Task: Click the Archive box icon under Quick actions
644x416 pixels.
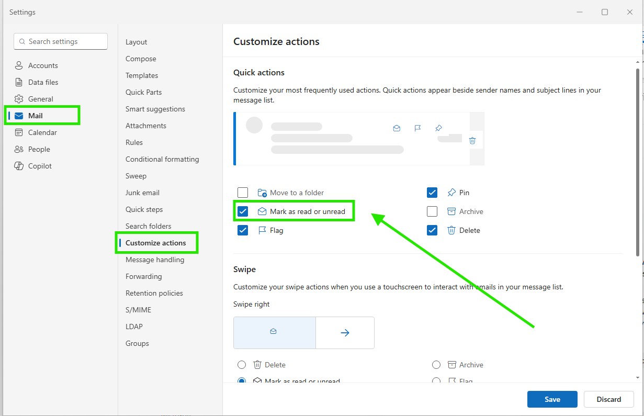Action: pos(451,211)
